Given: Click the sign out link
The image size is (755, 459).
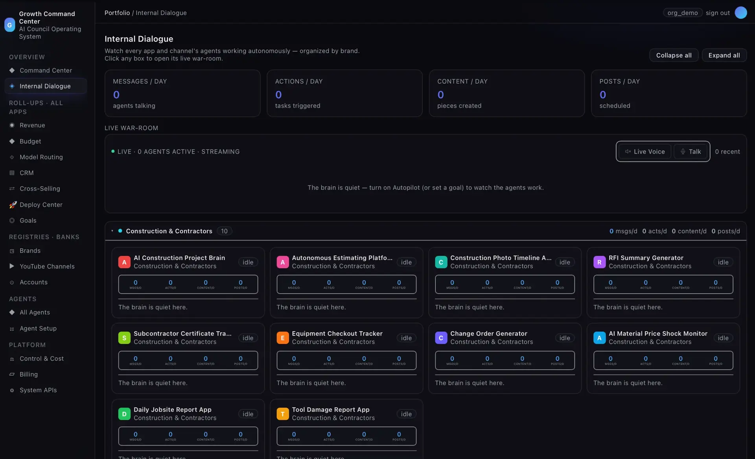Looking at the screenshot, I should coord(718,13).
